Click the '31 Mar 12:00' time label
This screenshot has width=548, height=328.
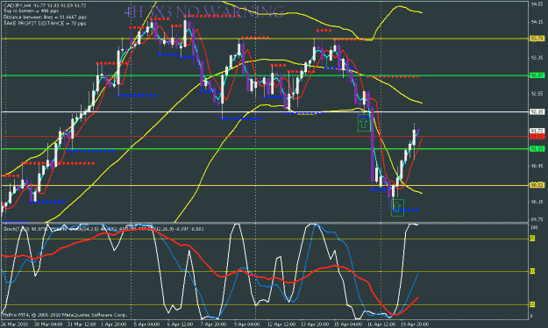(x=82, y=324)
